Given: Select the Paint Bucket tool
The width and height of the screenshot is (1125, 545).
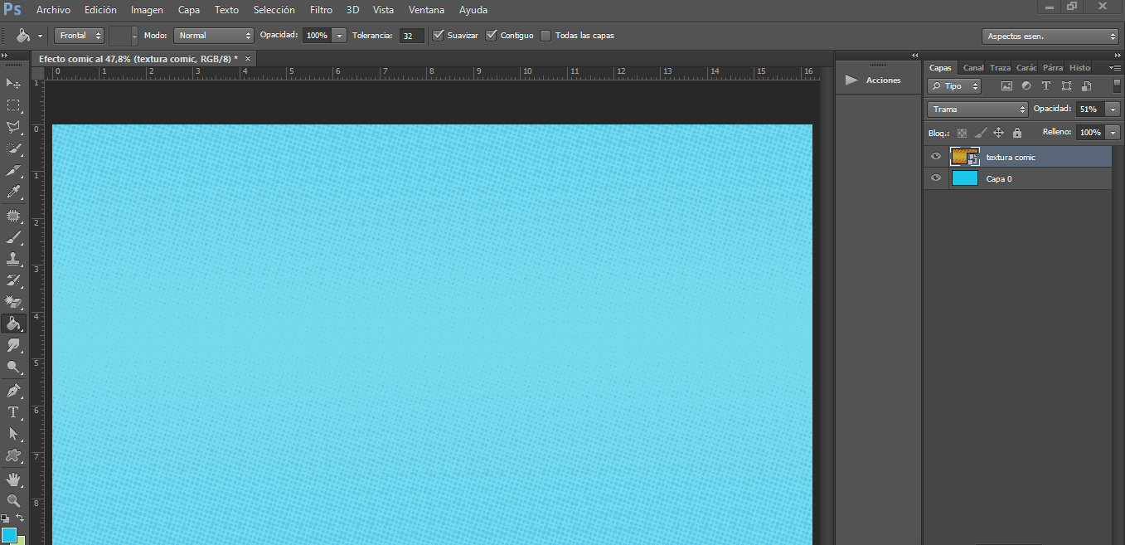Looking at the screenshot, I should point(13,324).
